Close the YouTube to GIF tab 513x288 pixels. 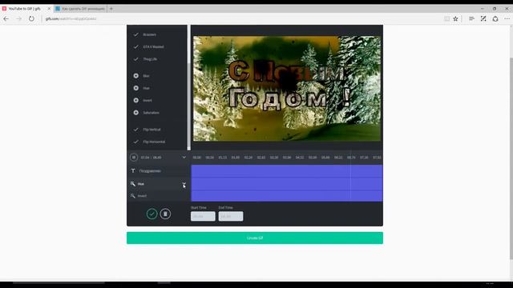[49, 9]
